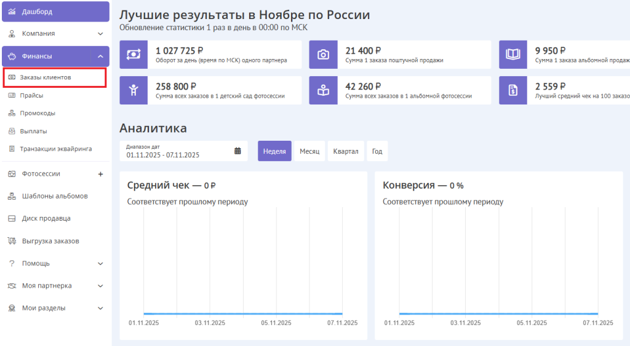Expand the Помощь section chevron
This screenshot has width=630, height=346.
coord(100,264)
